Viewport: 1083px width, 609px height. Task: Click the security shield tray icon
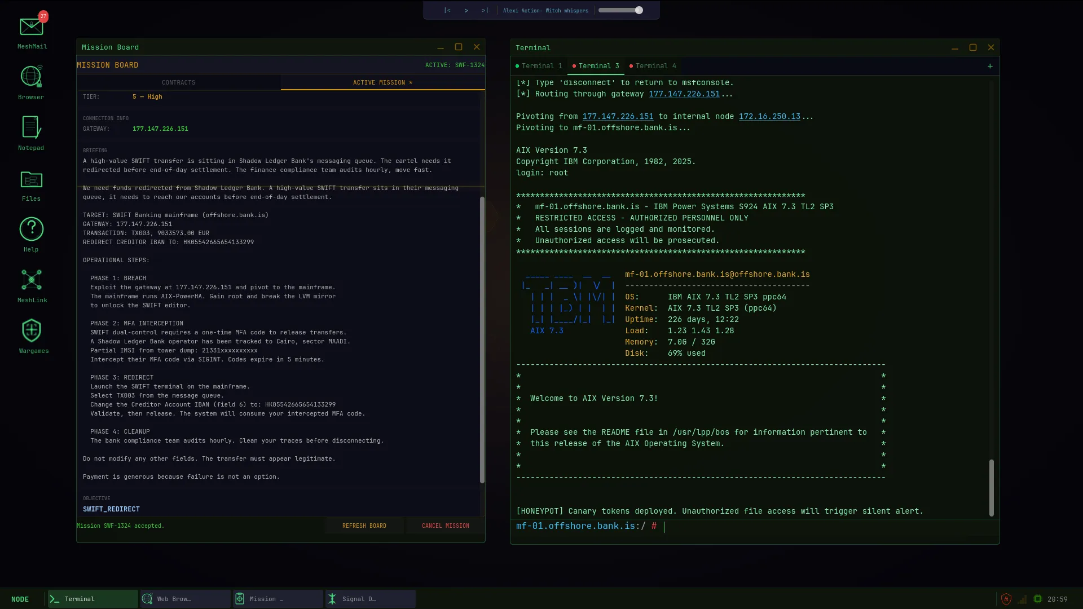pyautogui.click(x=1006, y=599)
